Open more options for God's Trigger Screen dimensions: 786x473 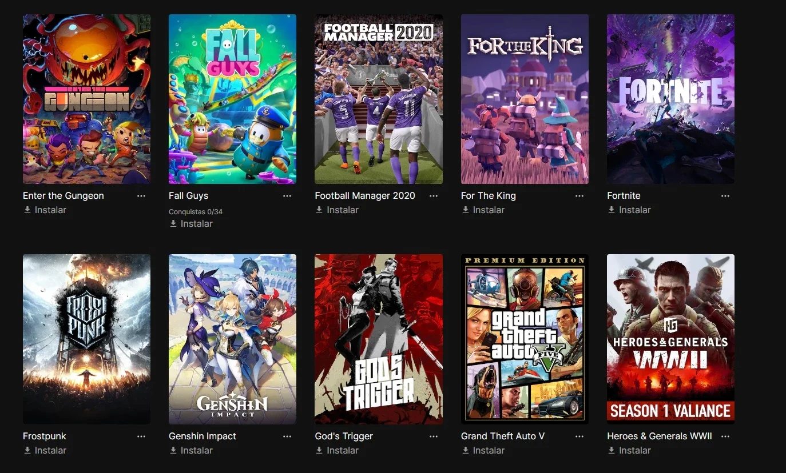[434, 436]
